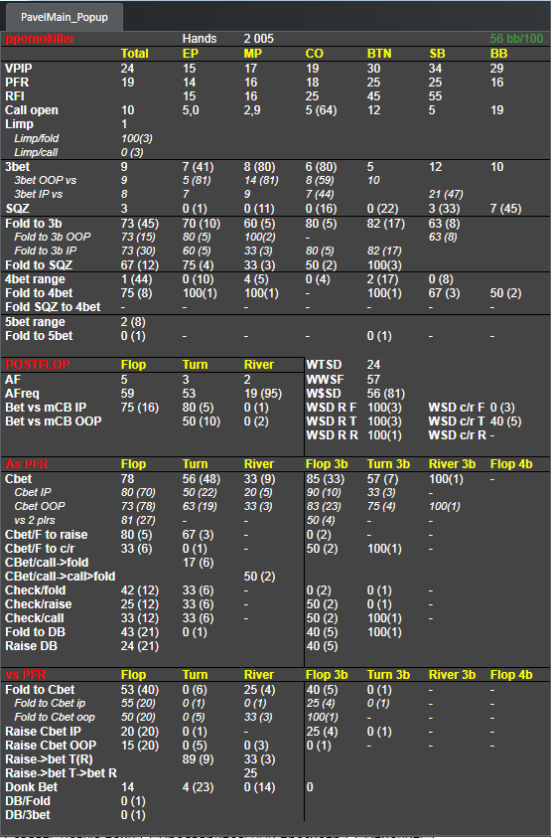Click the POSTFLOP section header
The width and height of the screenshot is (551, 838).
pyautogui.click(x=38, y=365)
